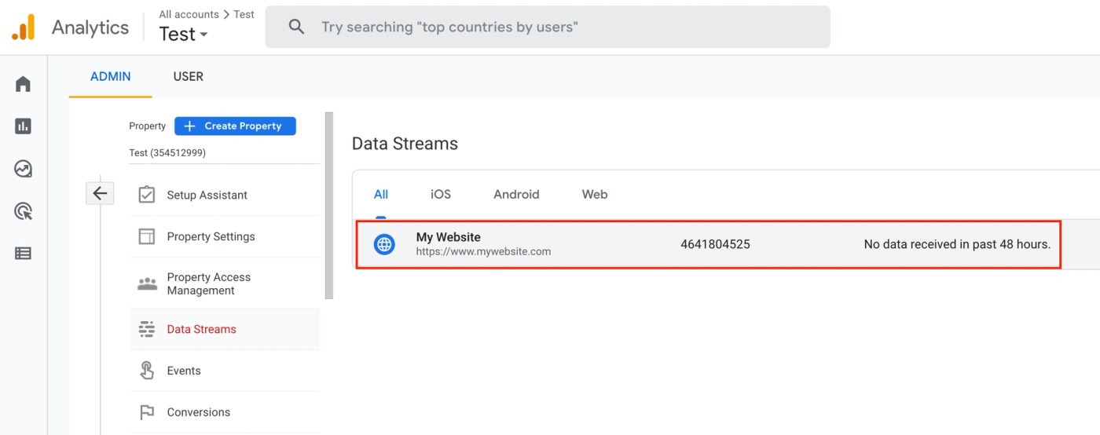Click the Google Analytics logo
The width and height of the screenshot is (1100, 435).
pos(24,27)
